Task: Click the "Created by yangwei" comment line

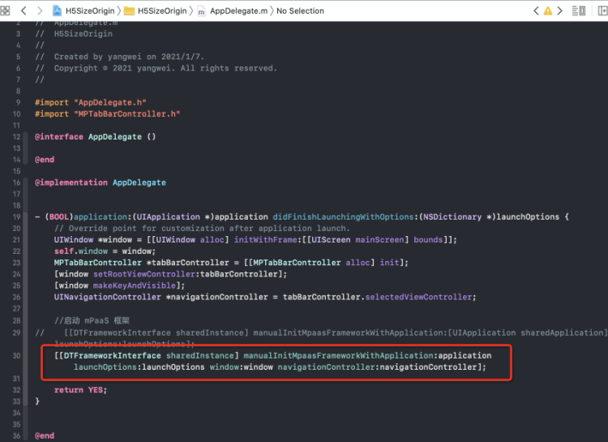Action: coord(120,57)
